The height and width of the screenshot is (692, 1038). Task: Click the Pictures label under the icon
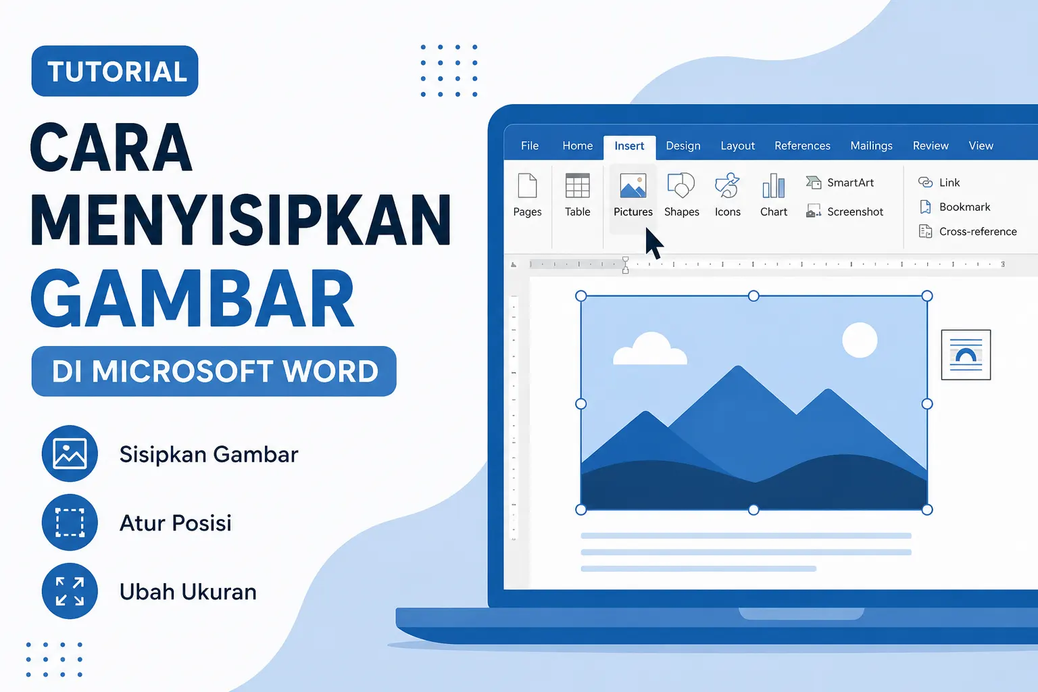(633, 212)
